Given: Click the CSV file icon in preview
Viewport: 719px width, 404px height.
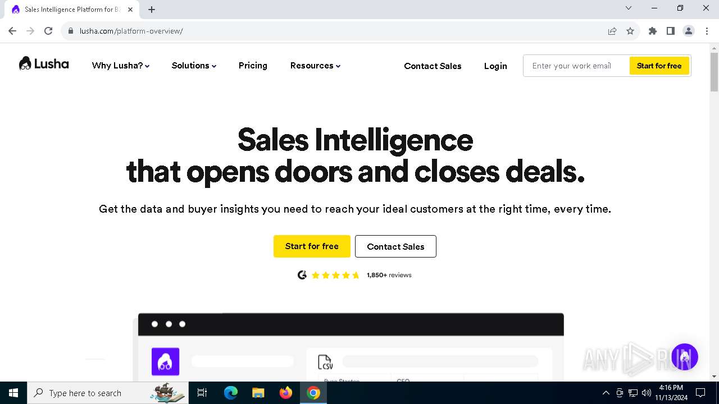Looking at the screenshot, I should coord(325,362).
